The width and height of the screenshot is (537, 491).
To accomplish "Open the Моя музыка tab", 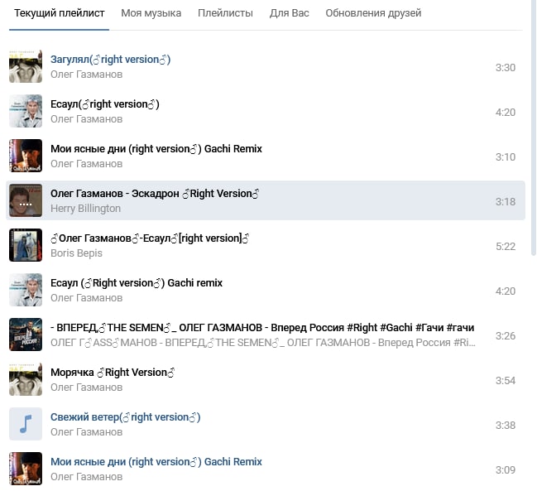I will click(x=151, y=13).
